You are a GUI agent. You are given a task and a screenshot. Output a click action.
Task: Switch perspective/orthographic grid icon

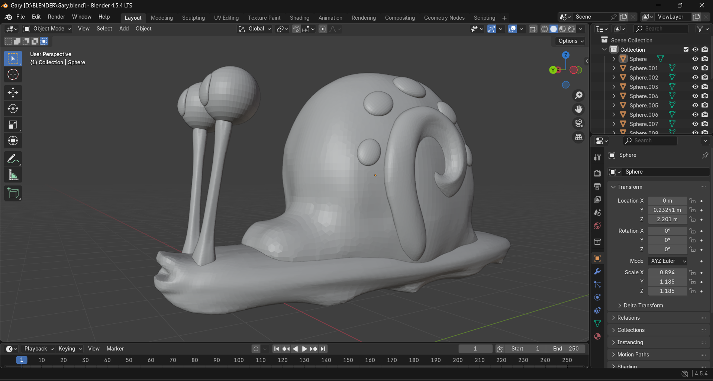pyautogui.click(x=578, y=137)
